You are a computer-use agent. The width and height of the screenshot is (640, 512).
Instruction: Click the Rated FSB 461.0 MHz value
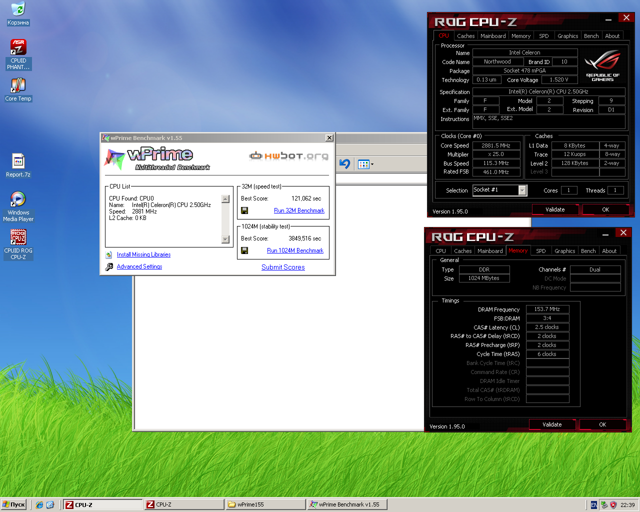pyautogui.click(x=496, y=172)
